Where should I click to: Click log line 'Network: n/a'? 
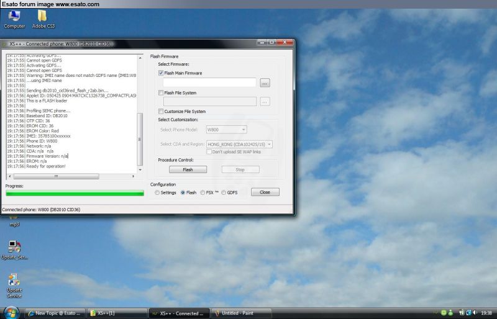39,146
